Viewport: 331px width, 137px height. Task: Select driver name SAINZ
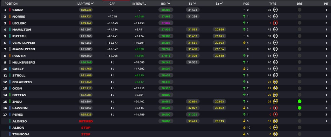17,10
